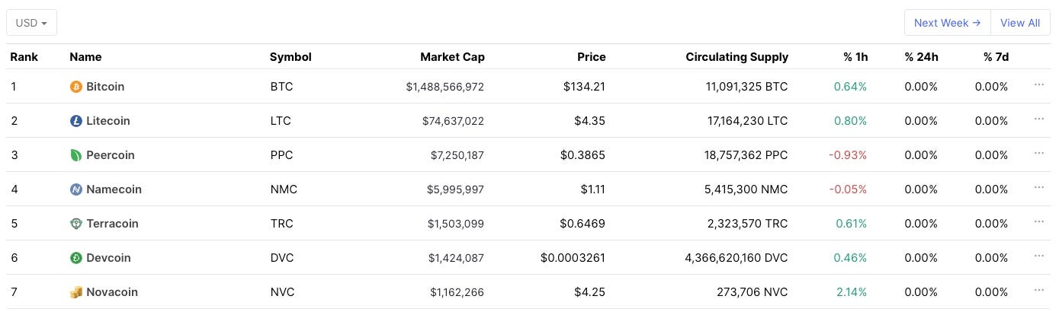Click the View All button

point(1020,23)
